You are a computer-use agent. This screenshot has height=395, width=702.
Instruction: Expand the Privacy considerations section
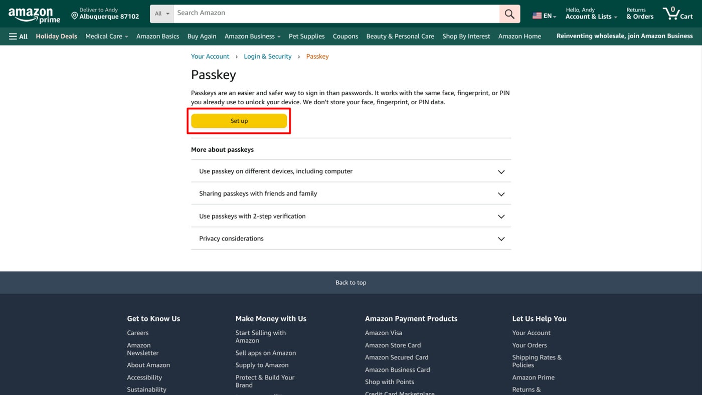[x=351, y=239]
